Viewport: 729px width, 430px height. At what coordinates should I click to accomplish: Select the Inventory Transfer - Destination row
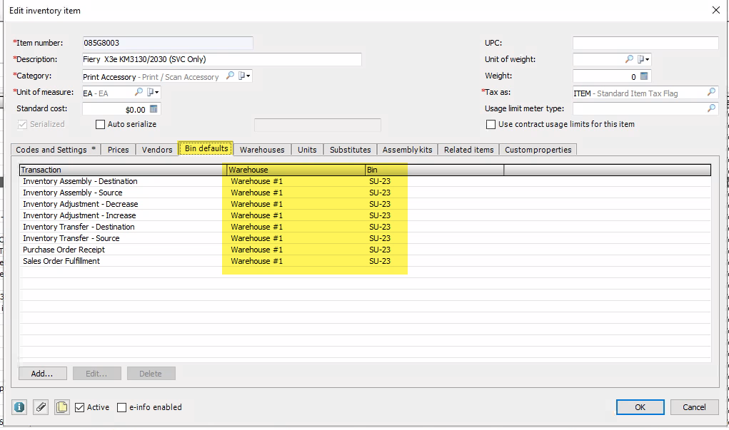tap(365, 227)
